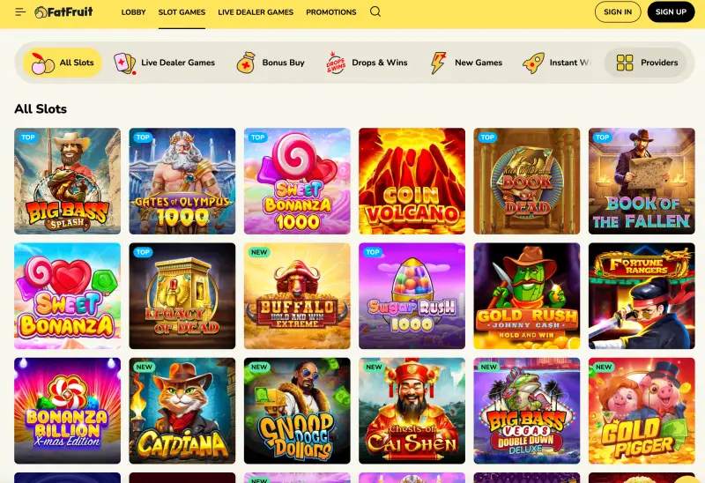Select the Instant Win rocket icon
This screenshot has height=483, width=705.
[534, 63]
